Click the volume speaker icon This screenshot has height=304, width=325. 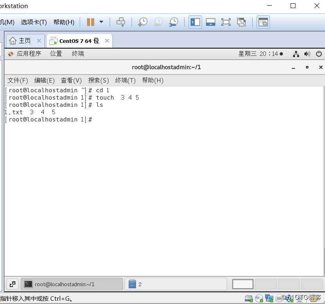coord(307,54)
